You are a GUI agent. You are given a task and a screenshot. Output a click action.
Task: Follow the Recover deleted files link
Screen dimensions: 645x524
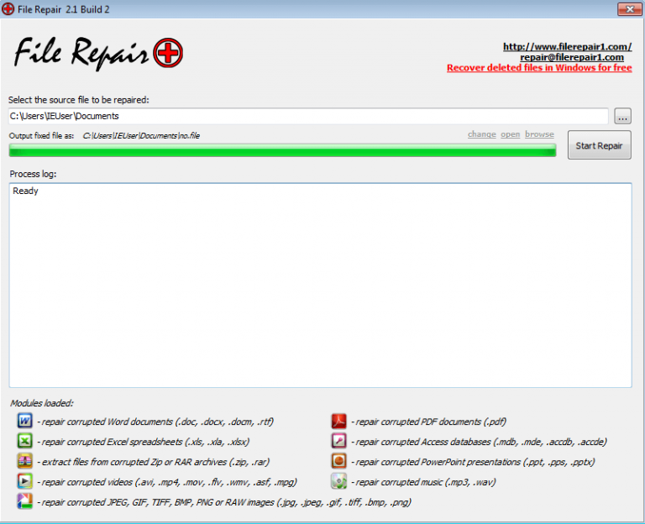tap(538, 68)
